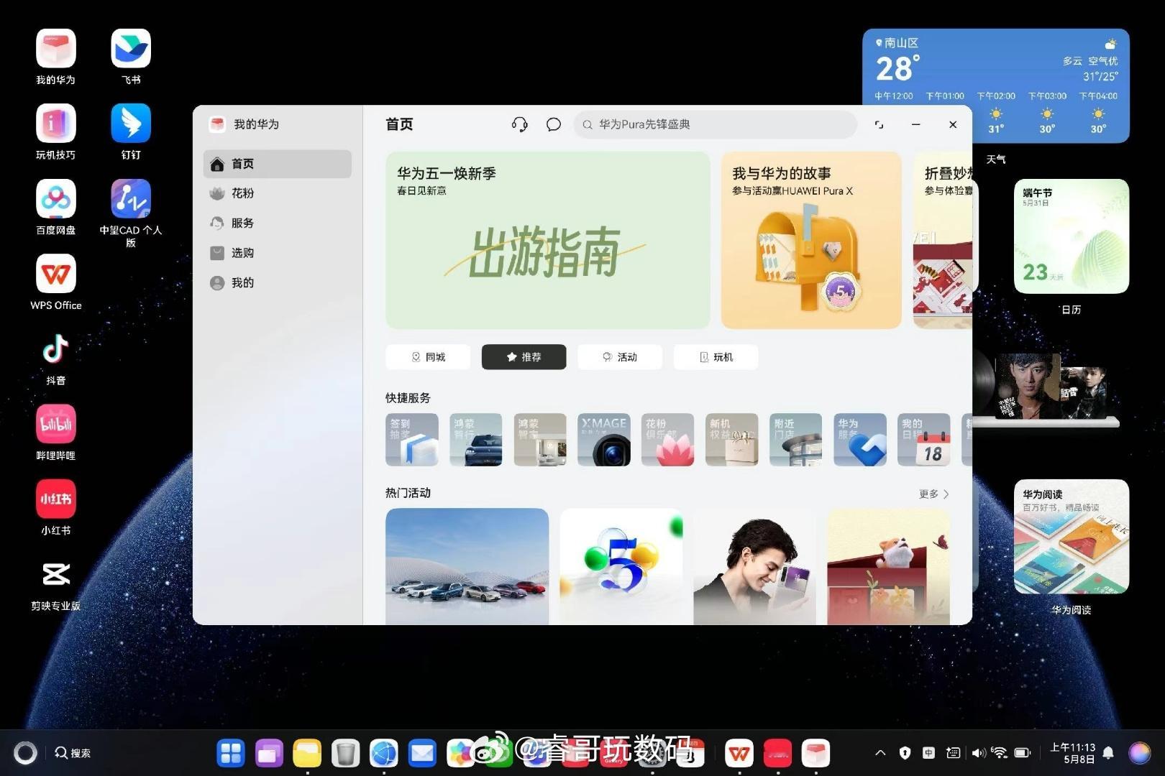Open 我的 in the sidebar

click(278, 282)
